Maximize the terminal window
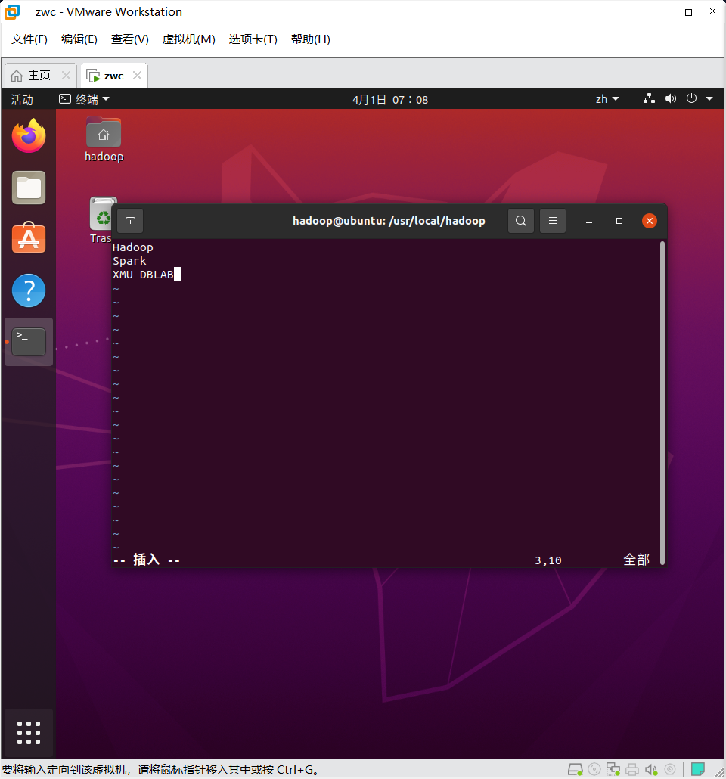Viewport: 726px width, 779px height. tap(619, 221)
